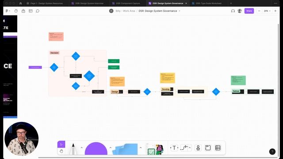Zoom in with the plus button
Screen dimensions: 283x159
(275, 11)
